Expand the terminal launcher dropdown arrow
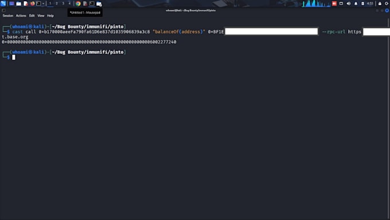Image resolution: width=390 pixels, height=220 pixels. click(x=43, y=3)
